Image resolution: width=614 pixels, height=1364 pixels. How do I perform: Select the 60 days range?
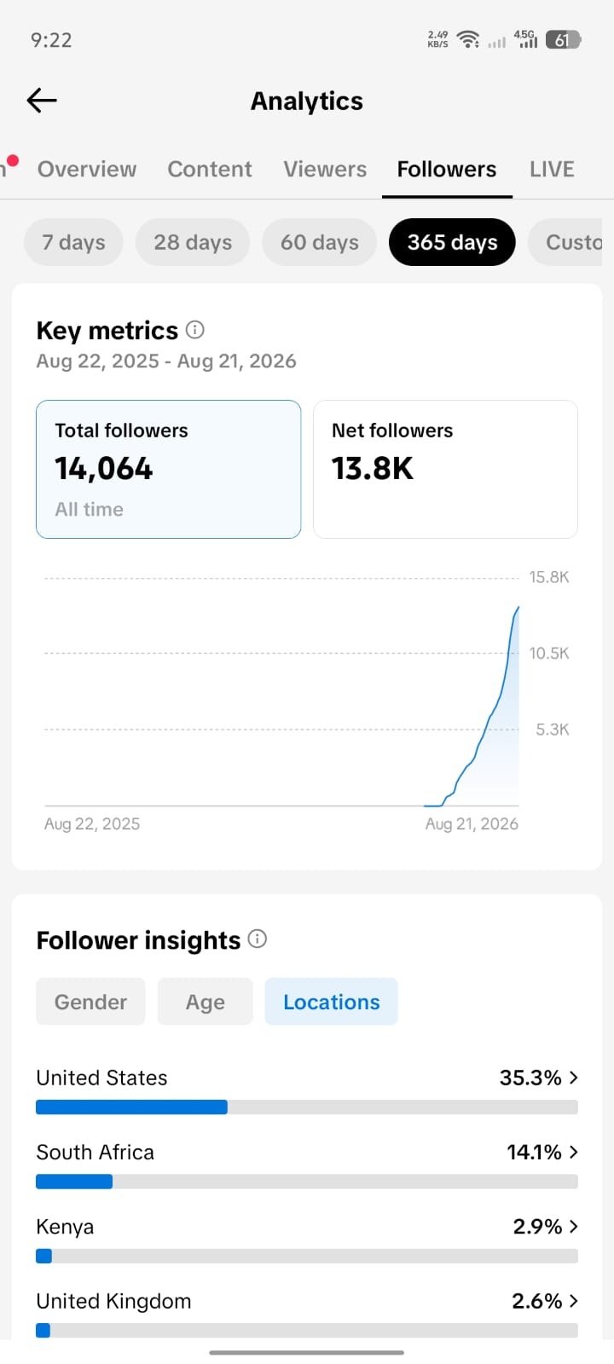tap(320, 242)
